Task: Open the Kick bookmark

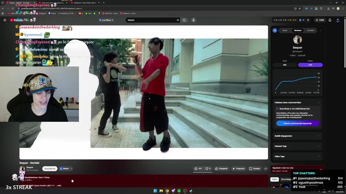Action: coord(88,13)
